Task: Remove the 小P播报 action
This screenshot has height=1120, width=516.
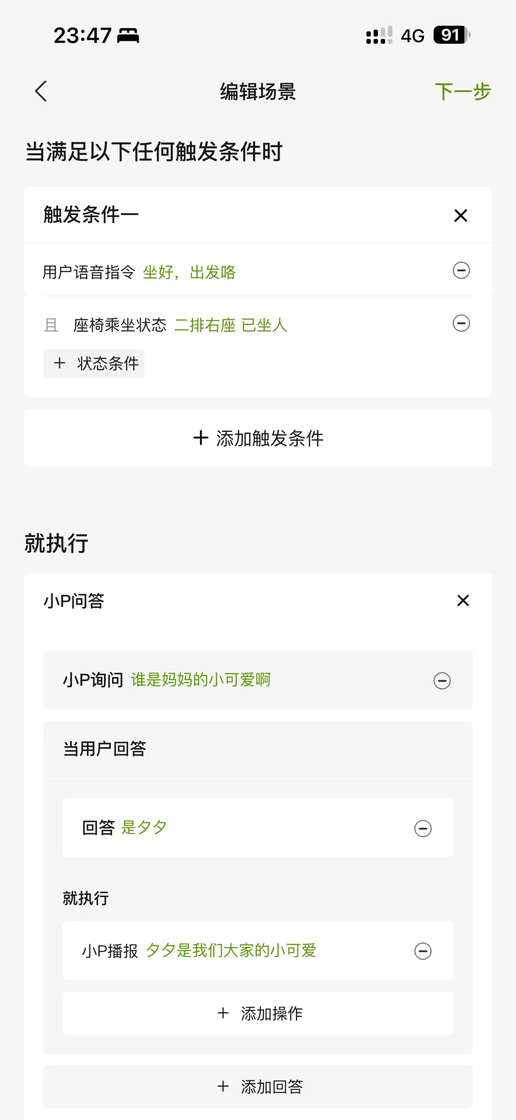Action: tap(422, 951)
